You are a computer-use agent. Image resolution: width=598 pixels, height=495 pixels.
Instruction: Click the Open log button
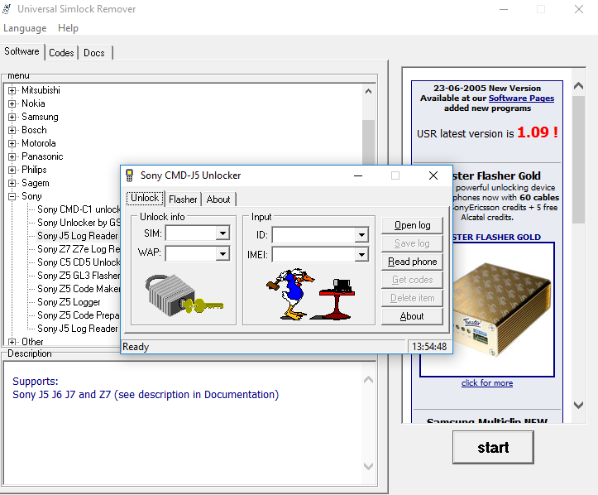click(412, 225)
